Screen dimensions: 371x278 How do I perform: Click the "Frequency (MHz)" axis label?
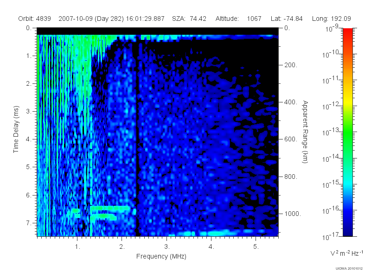(161, 256)
